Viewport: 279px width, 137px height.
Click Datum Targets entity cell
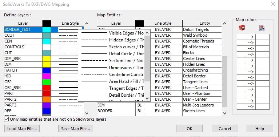coord(202,29)
